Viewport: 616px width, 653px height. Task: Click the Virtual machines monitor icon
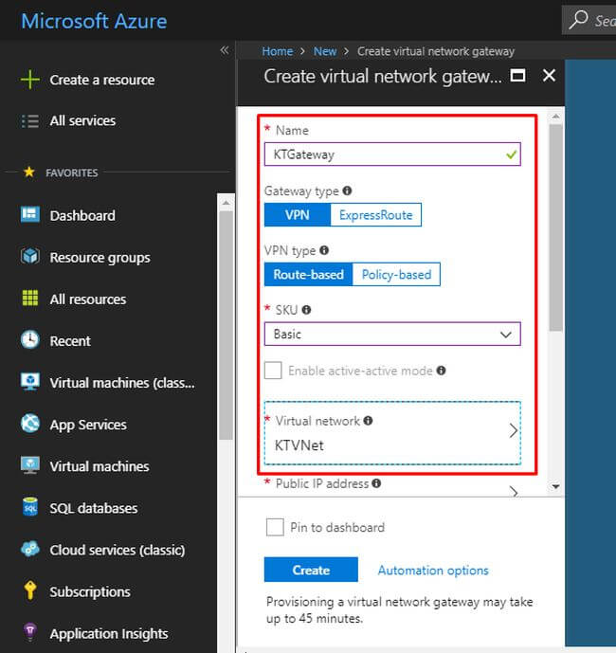coord(30,465)
